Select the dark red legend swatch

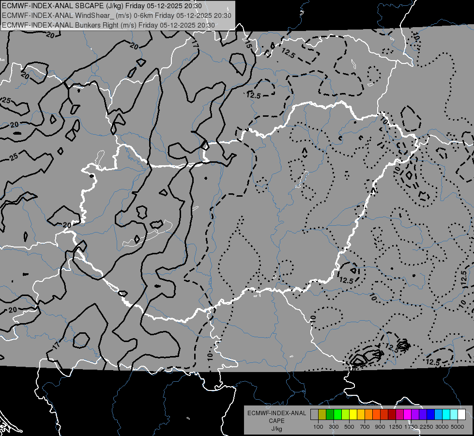[x=392, y=415]
